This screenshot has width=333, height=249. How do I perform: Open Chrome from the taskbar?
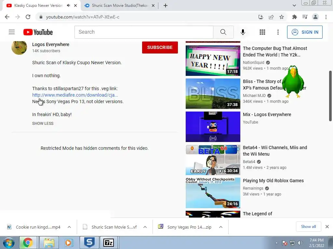28,243
